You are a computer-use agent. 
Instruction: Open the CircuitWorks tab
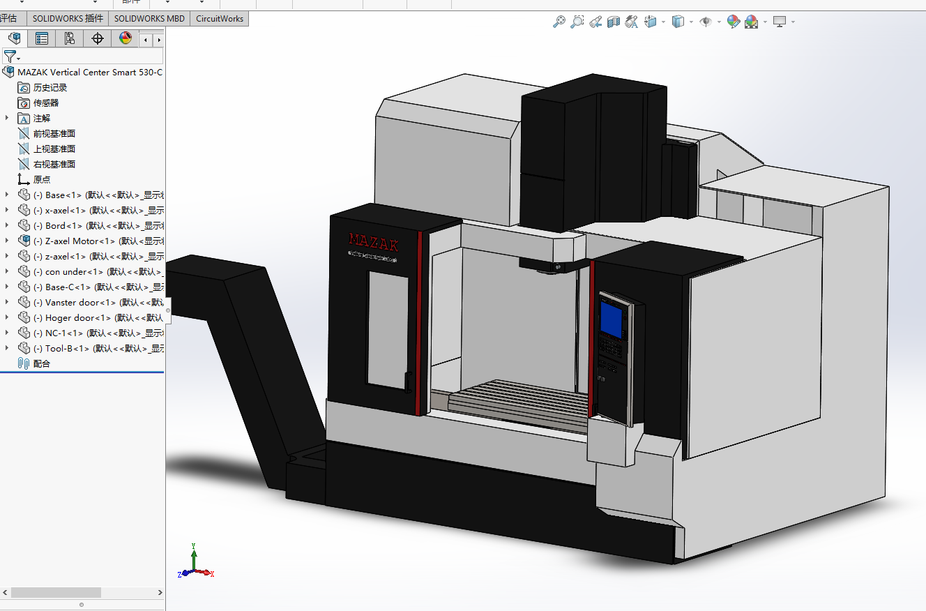click(220, 19)
